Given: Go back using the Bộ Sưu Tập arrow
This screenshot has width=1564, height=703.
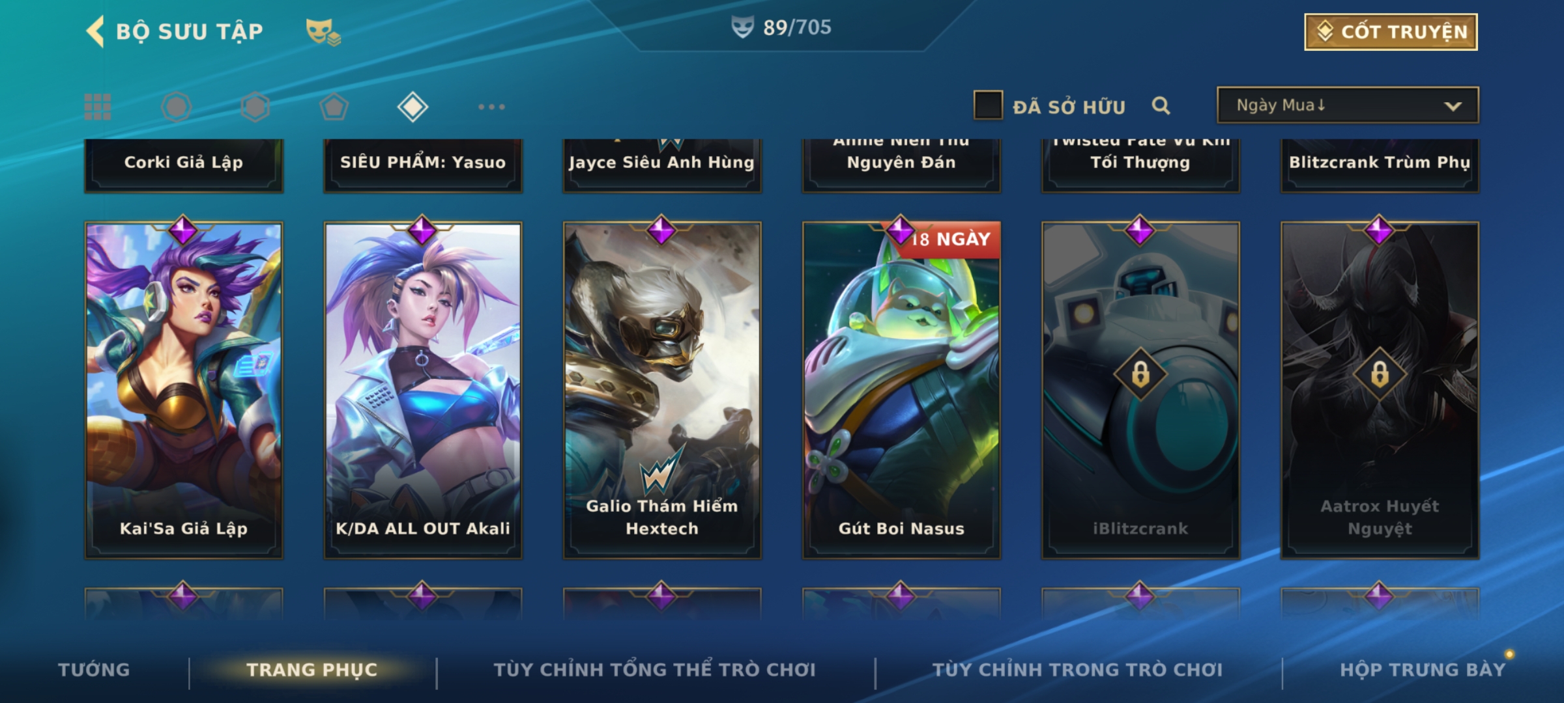Looking at the screenshot, I should [95, 31].
